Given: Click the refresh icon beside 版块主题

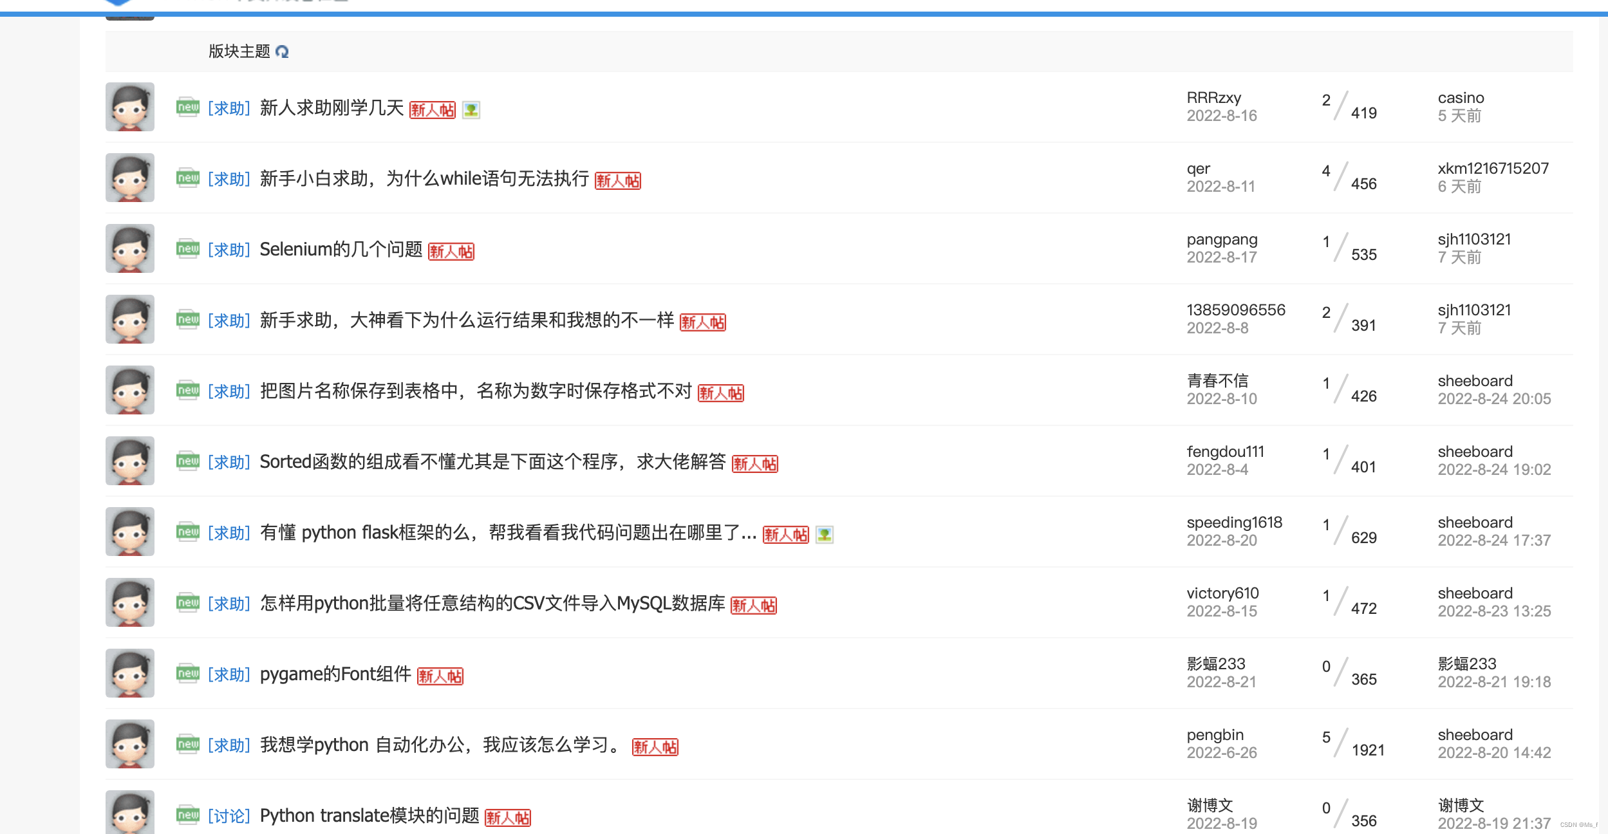Looking at the screenshot, I should [282, 51].
